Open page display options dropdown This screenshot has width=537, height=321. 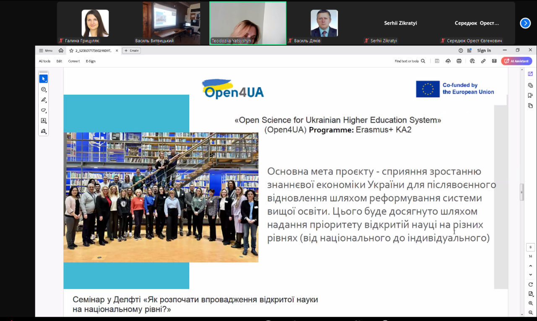(530, 294)
